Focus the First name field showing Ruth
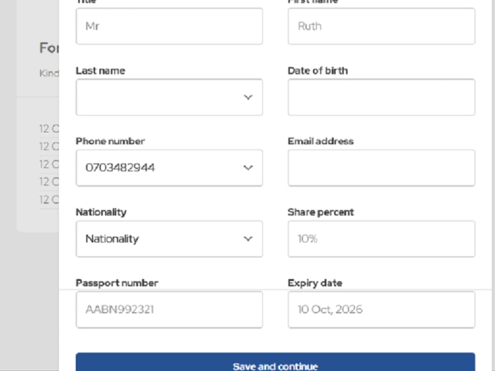 381,26
